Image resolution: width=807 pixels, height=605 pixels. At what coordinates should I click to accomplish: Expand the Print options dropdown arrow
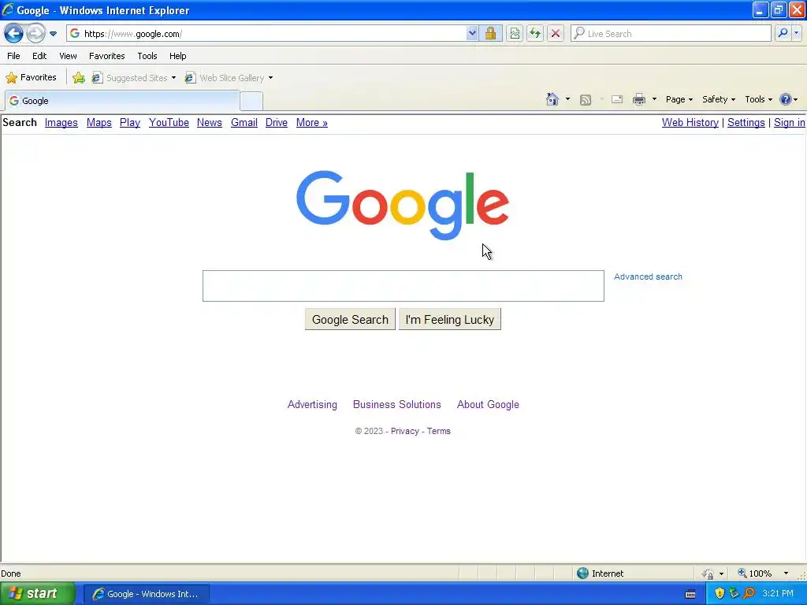tap(654, 99)
